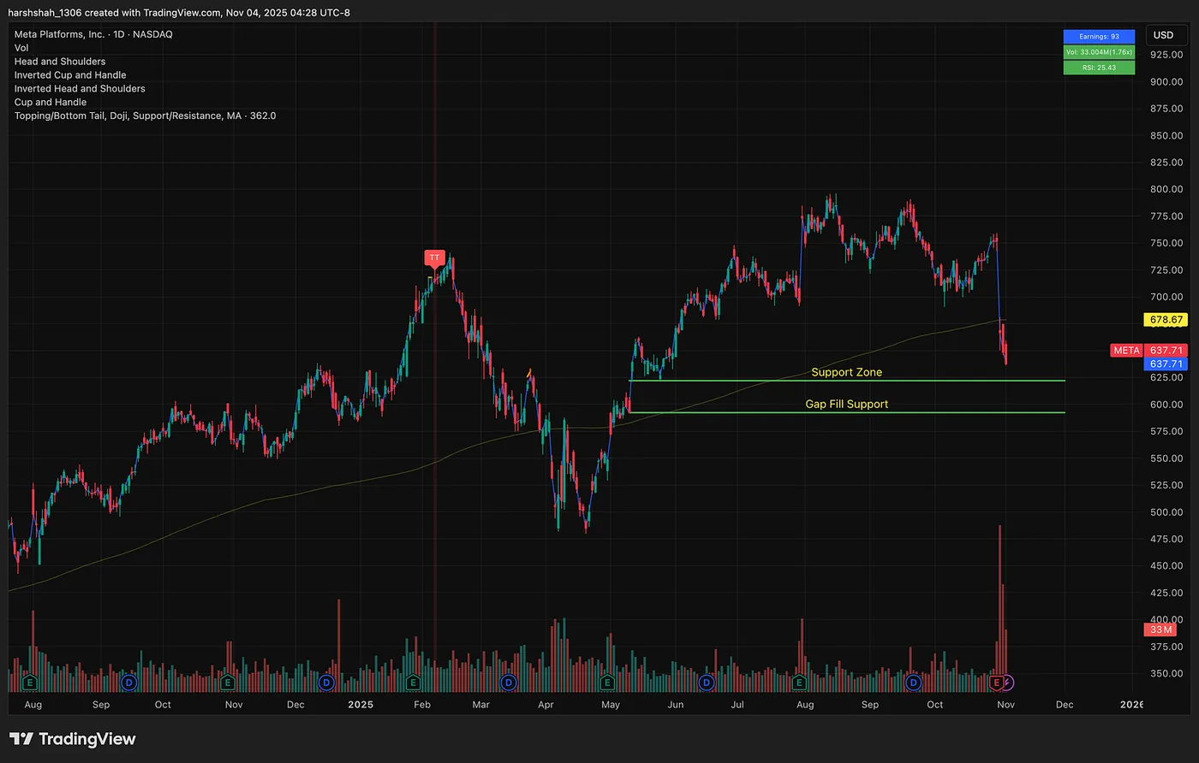Viewport: 1199px width, 763px height.
Task: Click the green Vol: 33.004M(1.76x) badge
Action: [1099, 52]
